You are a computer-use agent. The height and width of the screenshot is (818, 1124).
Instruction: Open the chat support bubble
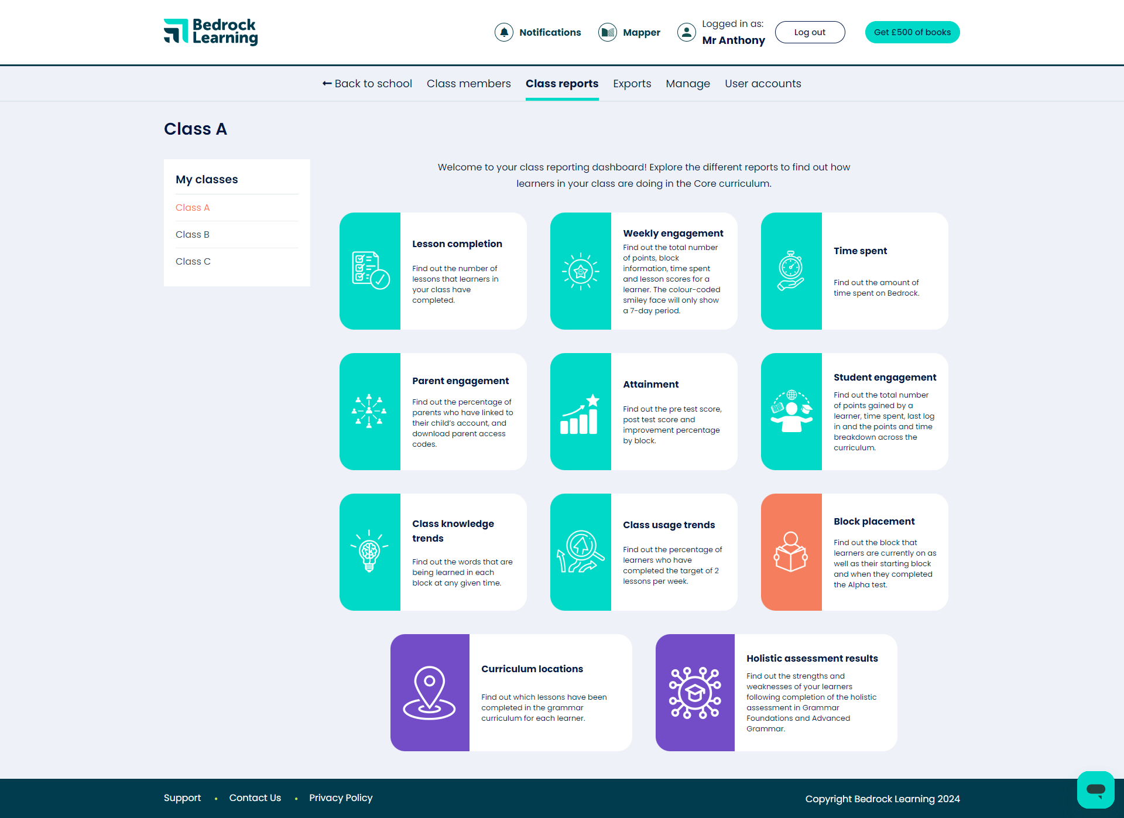tap(1095, 789)
